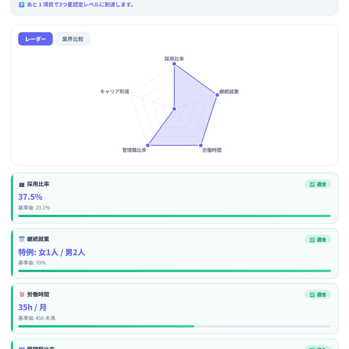The height and width of the screenshot is (349, 349).
Task: Click the 適合 checkmark on the 採用比率 card
Action: [312, 184]
